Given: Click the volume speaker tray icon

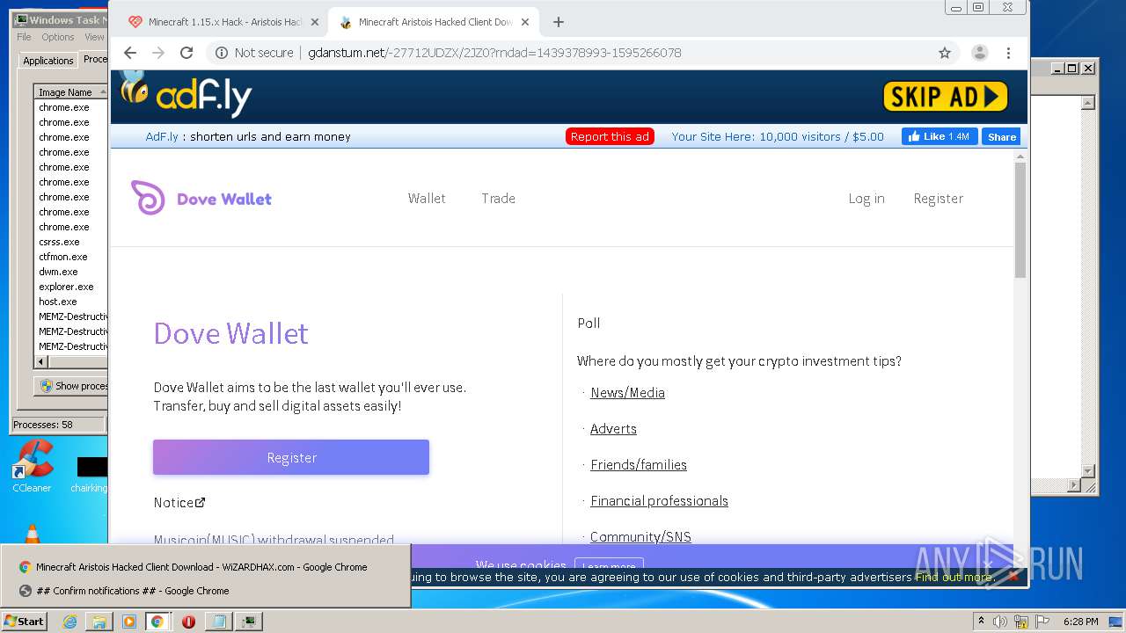Looking at the screenshot, I should [x=999, y=622].
